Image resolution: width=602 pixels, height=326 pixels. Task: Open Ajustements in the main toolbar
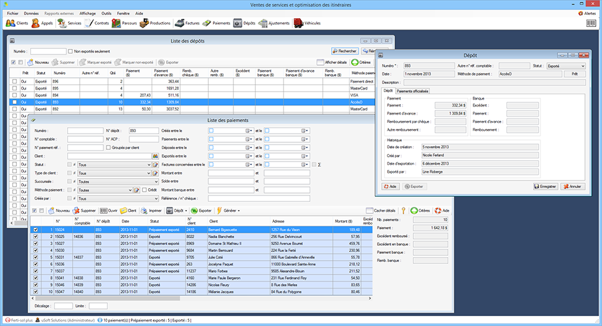pyautogui.click(x=274, y=23)
